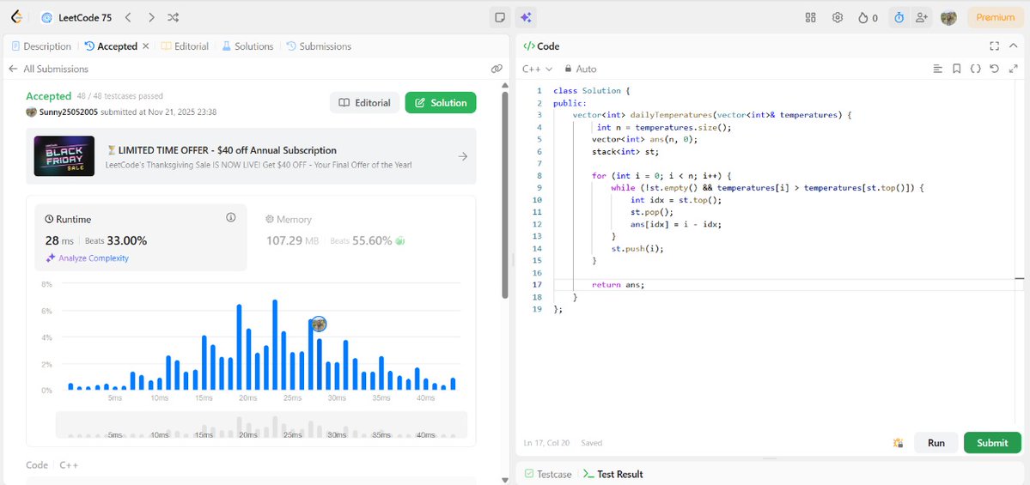Click the green Accepted status heading
1030x485 pixels.
point(49,96)
